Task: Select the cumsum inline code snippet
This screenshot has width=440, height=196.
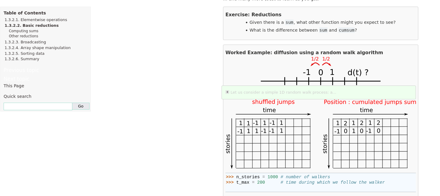Action: (347, 30)
